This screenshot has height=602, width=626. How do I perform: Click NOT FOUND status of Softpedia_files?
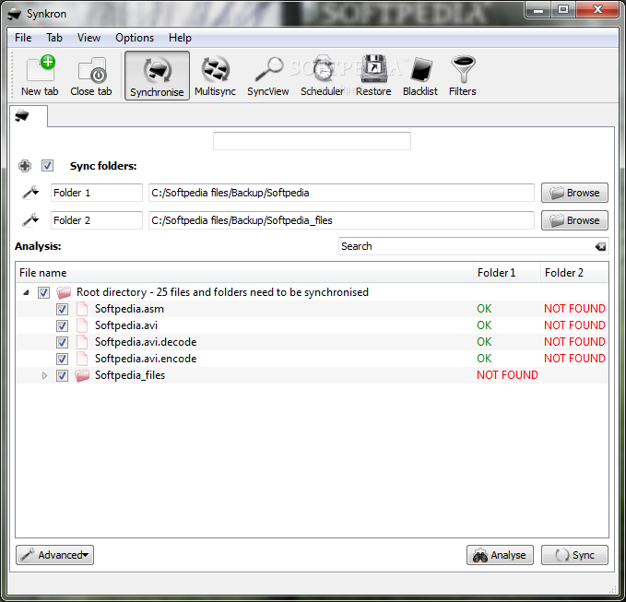[x=507, y=375]
